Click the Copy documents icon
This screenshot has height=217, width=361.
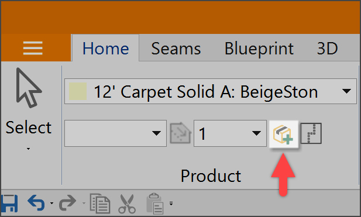tap(99, 204)
